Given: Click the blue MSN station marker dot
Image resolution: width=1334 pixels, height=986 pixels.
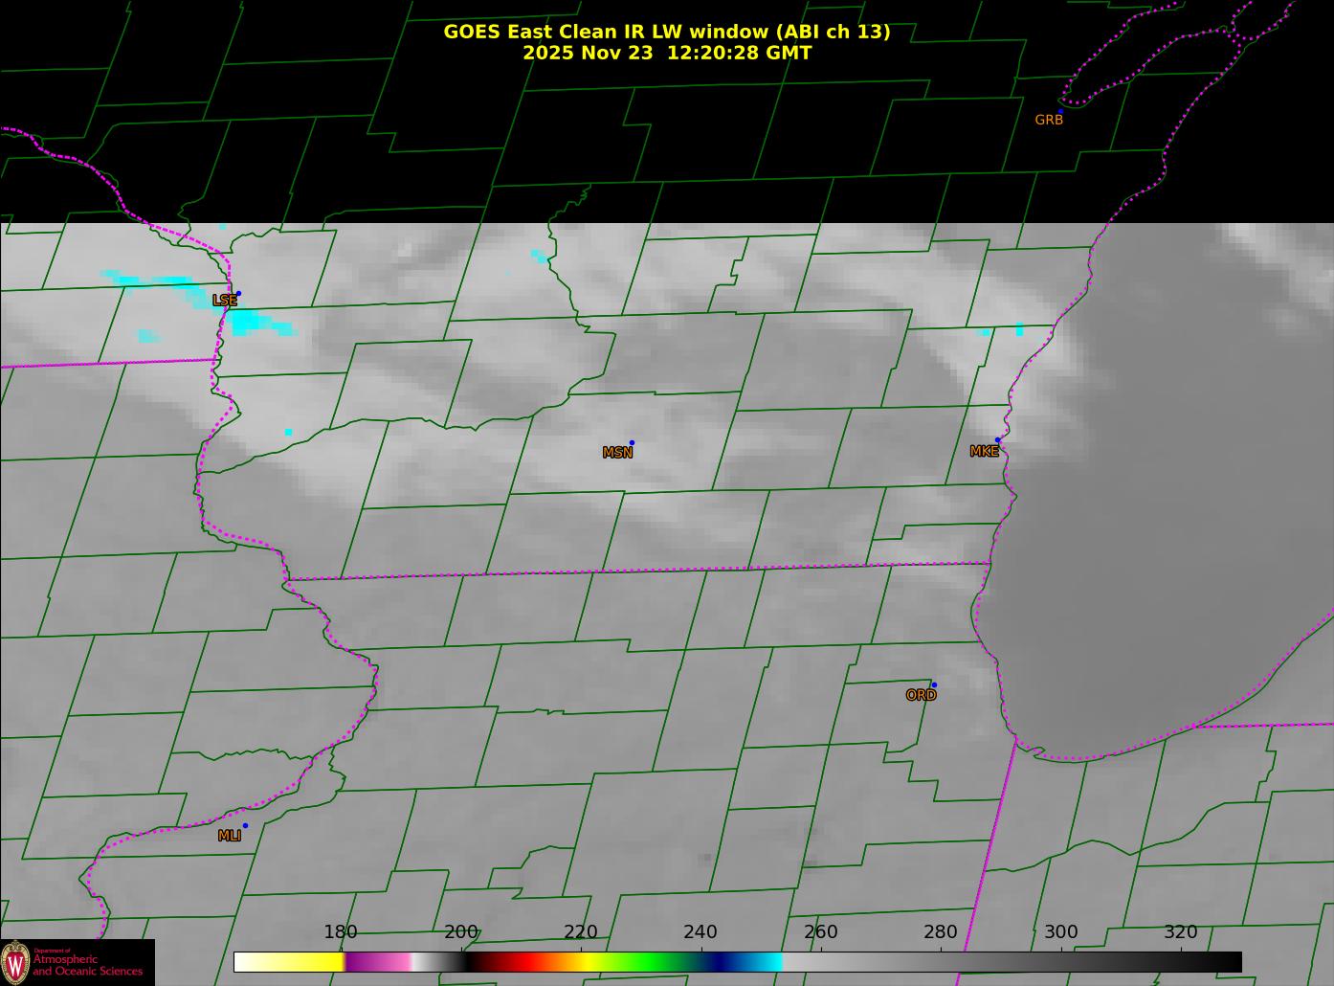Looking at the screenshot, I should coord(632,442).
